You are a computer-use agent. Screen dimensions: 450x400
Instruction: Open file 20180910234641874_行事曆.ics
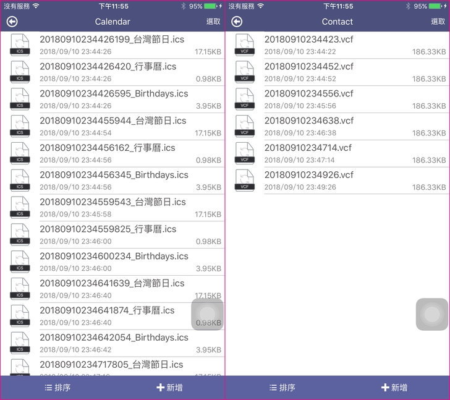pos(112,316)
